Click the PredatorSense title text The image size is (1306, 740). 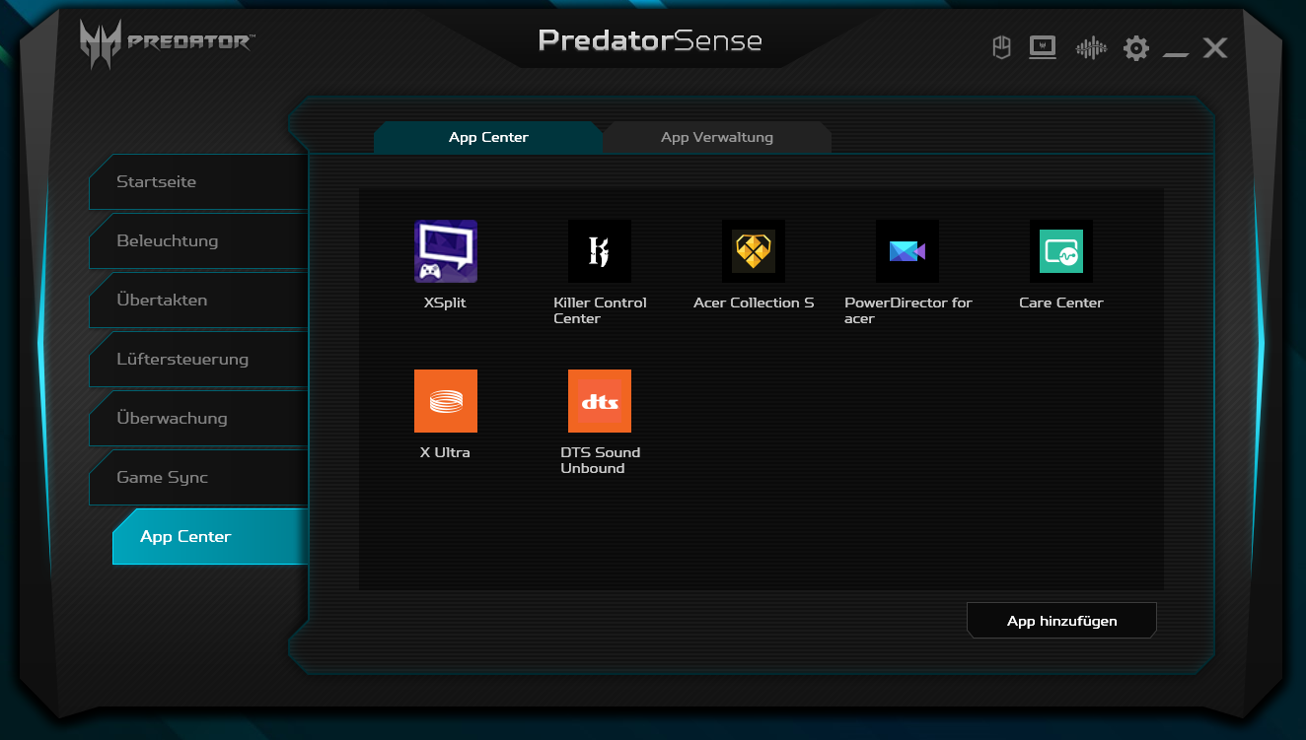(x=650, y=40)
